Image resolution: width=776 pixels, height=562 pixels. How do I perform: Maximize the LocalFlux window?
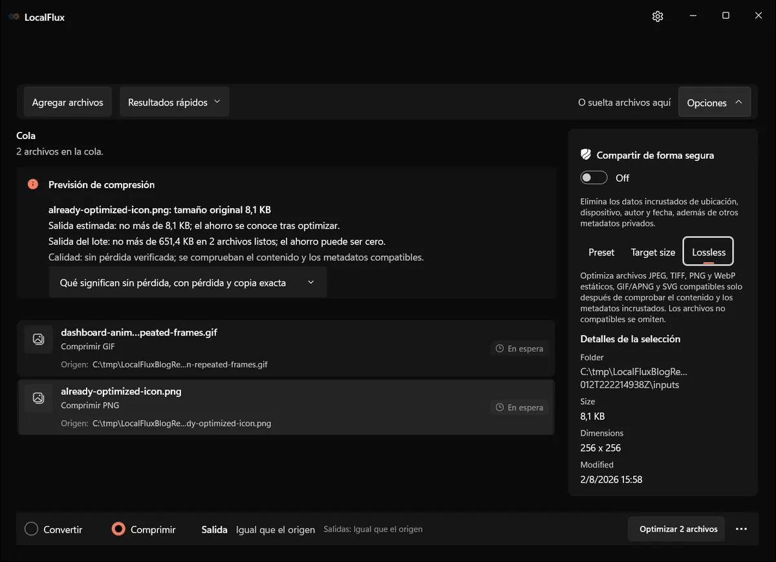click(x=726, y=16)
